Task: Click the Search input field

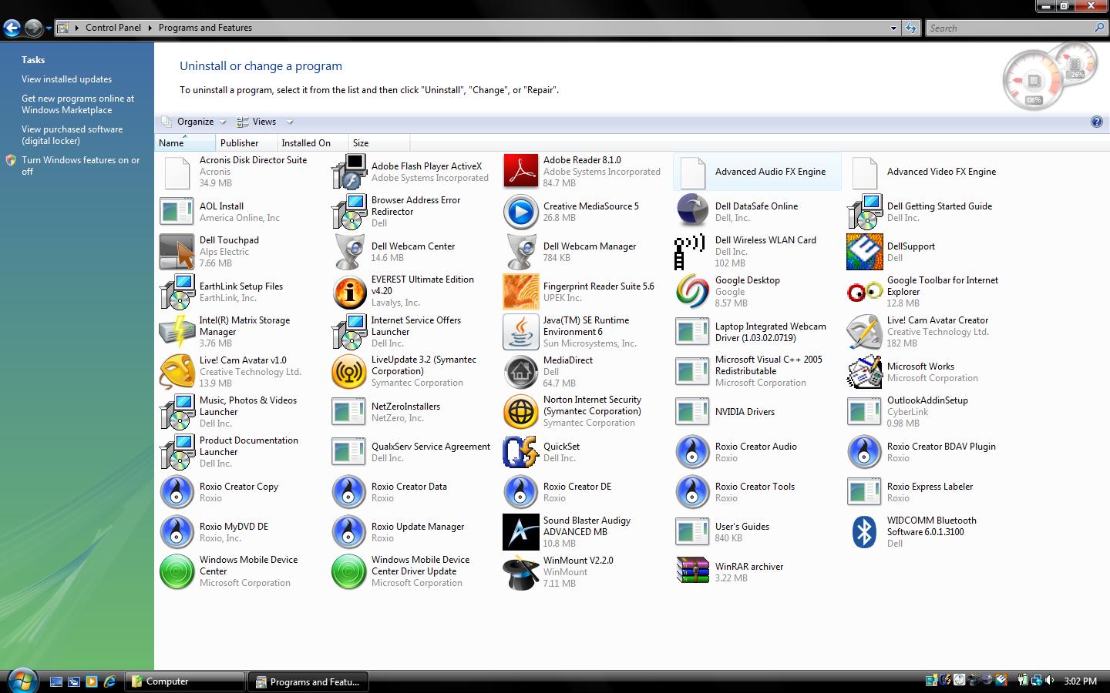Action: point(1010,28)
